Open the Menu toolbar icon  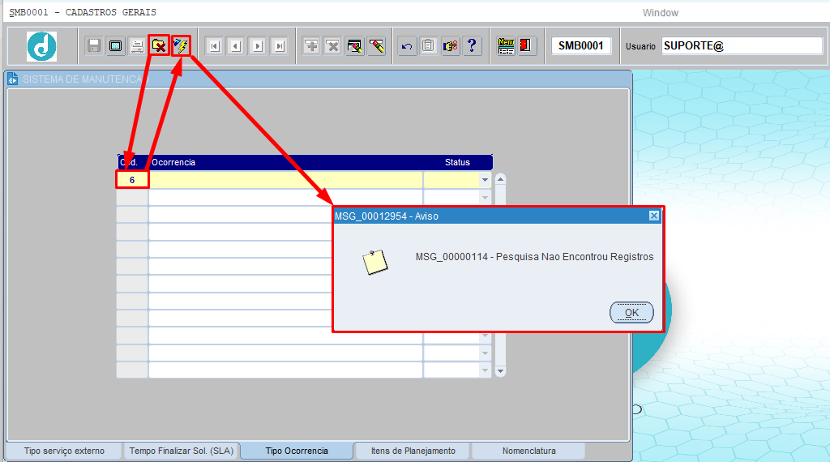click(506, 45)
